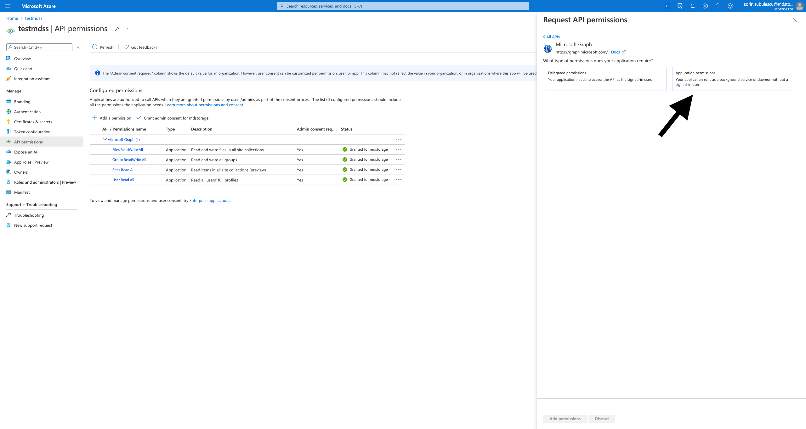This screenshot has height=429, width=806.
Task: Open Token configuration
Action: point(42,132)
